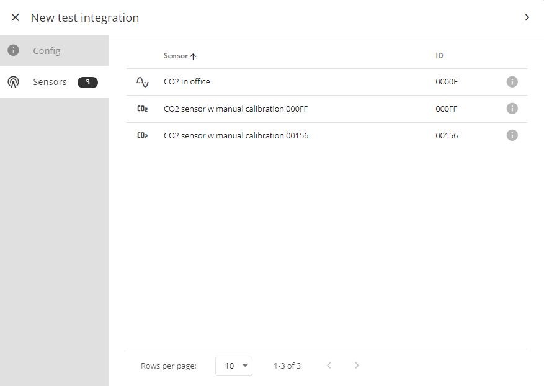Switch to the Config tab
Screen dimensions: 544x386
47,51
